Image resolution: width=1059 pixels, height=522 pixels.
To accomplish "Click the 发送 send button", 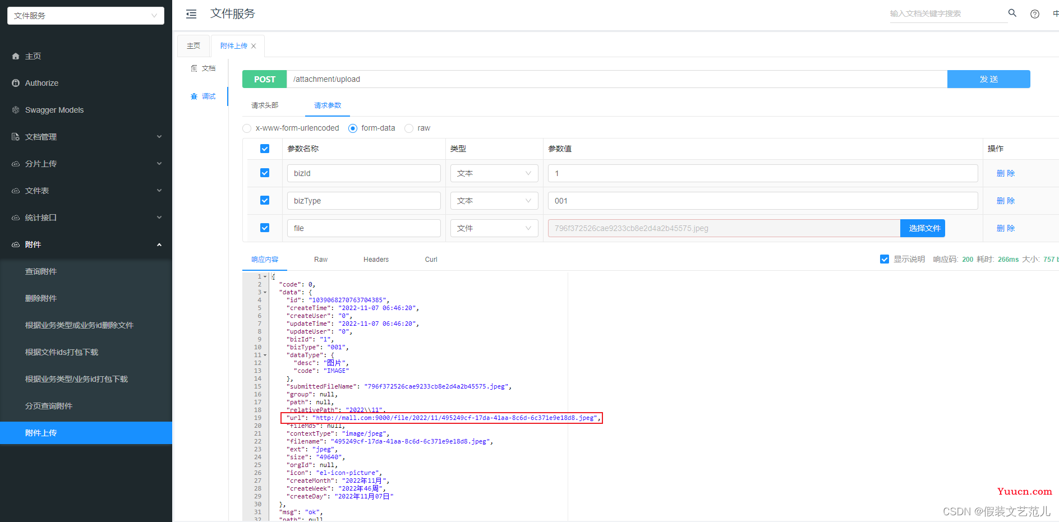I will pos(989,79).
